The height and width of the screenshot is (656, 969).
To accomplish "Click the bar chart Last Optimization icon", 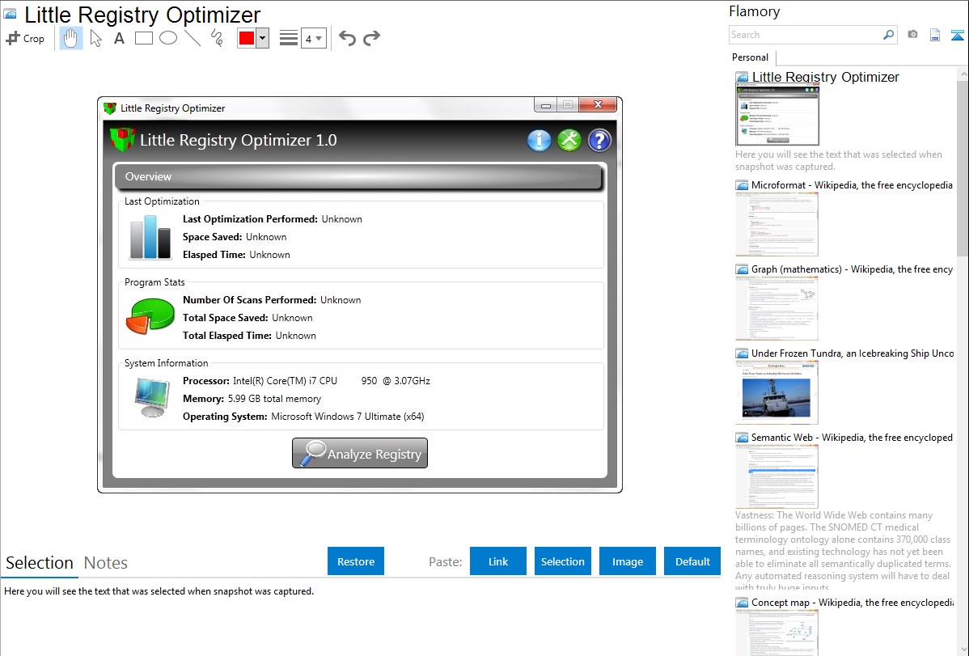I will click(150, 236).
